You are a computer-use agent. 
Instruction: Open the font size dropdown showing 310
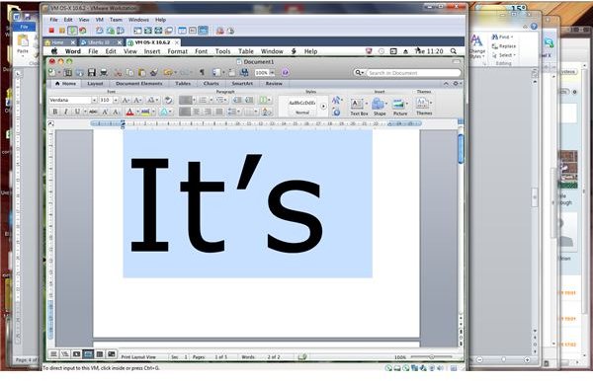click(x=116, y=100)
